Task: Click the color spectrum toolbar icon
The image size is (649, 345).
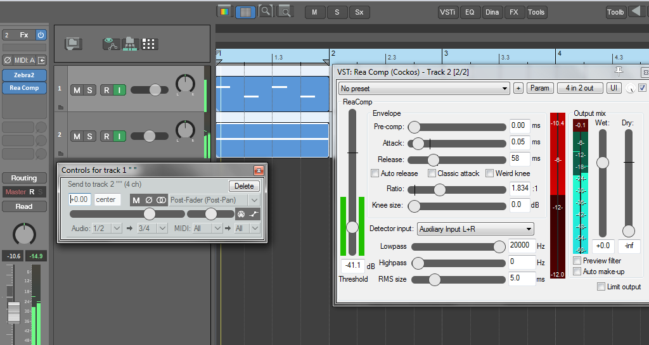Action: 224,12
